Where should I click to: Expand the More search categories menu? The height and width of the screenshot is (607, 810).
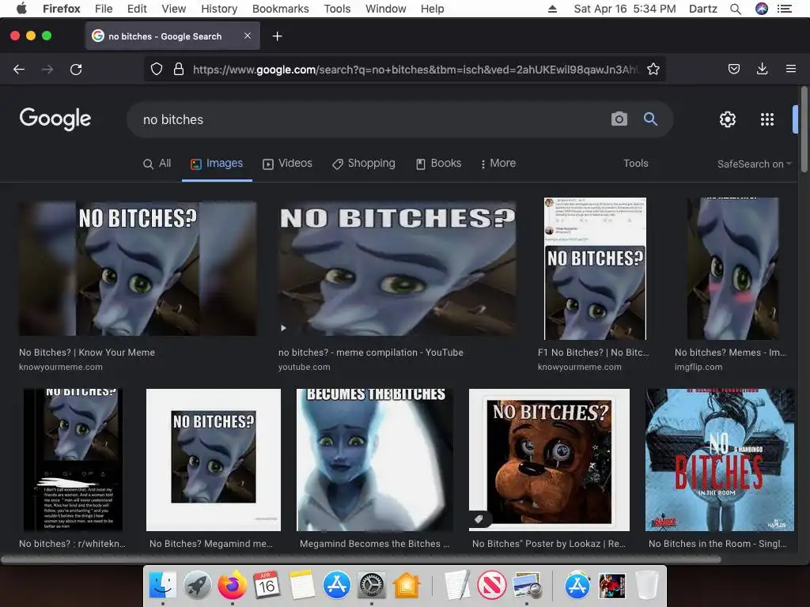coord(498,163)
